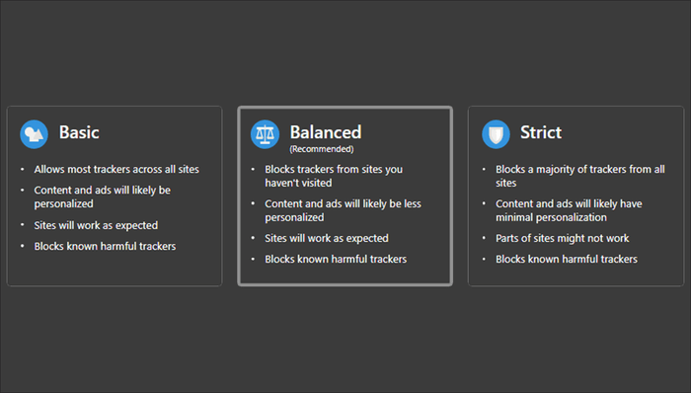Click 'Blocks known harmful trackers' in Basic
The height and width of the screenshot is (393, 691).
pyautogui.click(x=105, y=246)
